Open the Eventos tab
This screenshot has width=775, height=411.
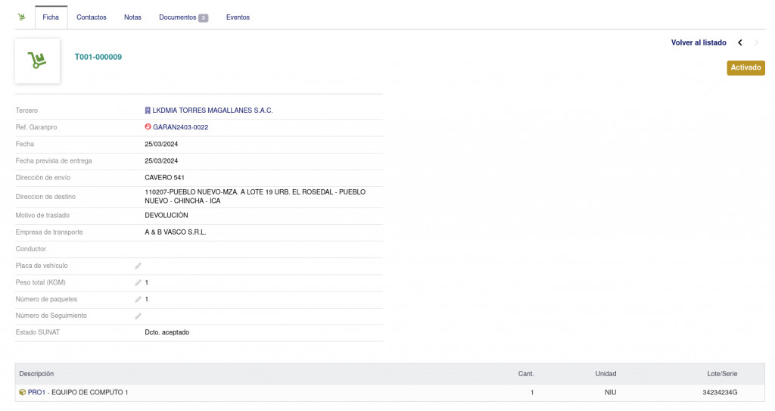tap(238, 17)
